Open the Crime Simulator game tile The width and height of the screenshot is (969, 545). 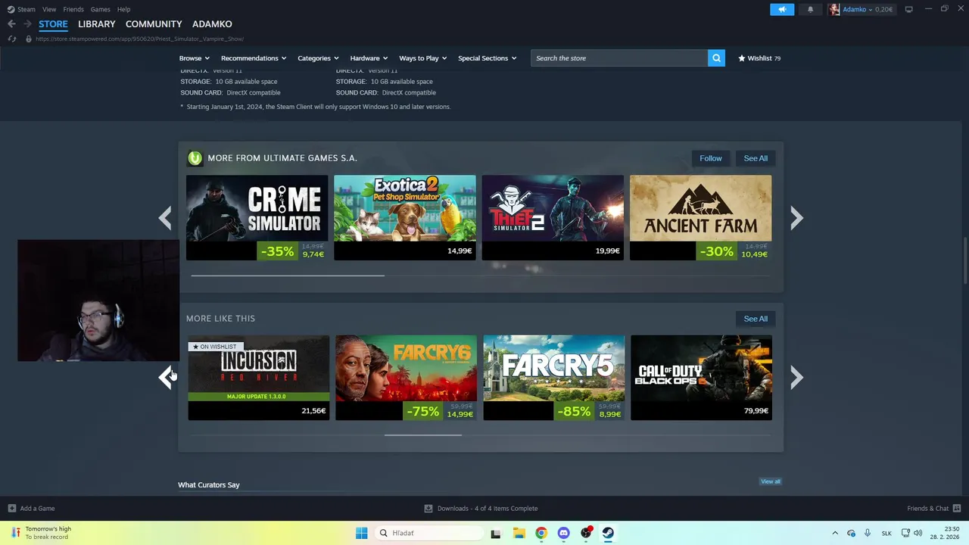click(257, 218)
